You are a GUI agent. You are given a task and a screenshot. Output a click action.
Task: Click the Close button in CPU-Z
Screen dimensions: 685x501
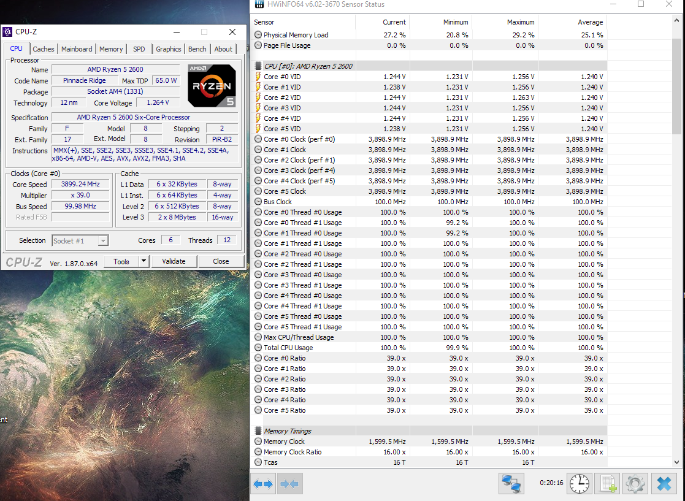pos(221,261)
